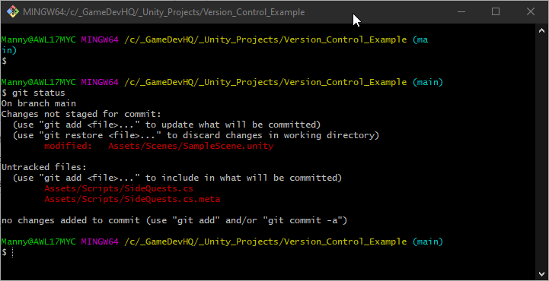
Task: Click the 'Changes not staged for commit' line
Action: click(x=81, y=114)
